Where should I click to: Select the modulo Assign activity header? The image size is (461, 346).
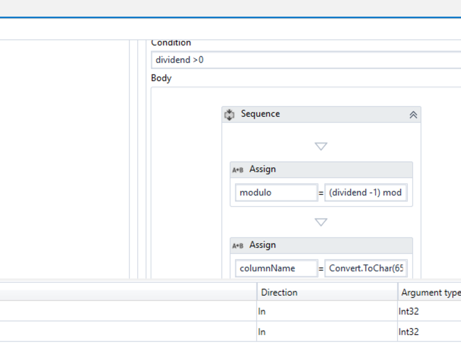(324, 169)
